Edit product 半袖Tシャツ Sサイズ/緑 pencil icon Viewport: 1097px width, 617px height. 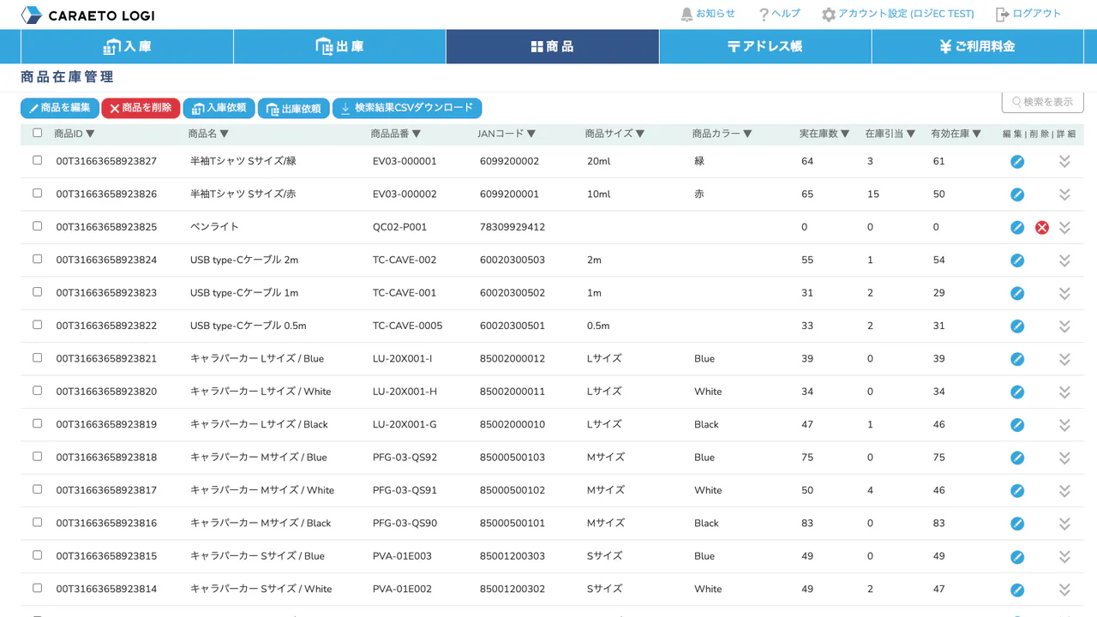1017,161
